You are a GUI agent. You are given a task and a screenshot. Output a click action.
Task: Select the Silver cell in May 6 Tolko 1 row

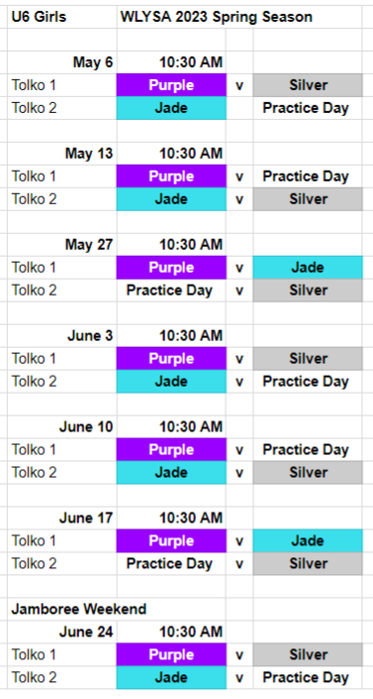(308, 85)
